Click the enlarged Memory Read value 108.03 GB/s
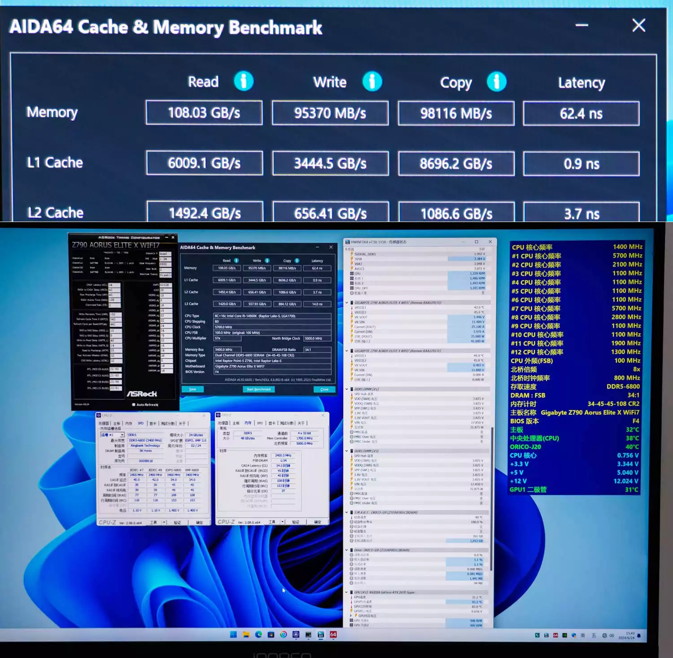 point(204,113)
